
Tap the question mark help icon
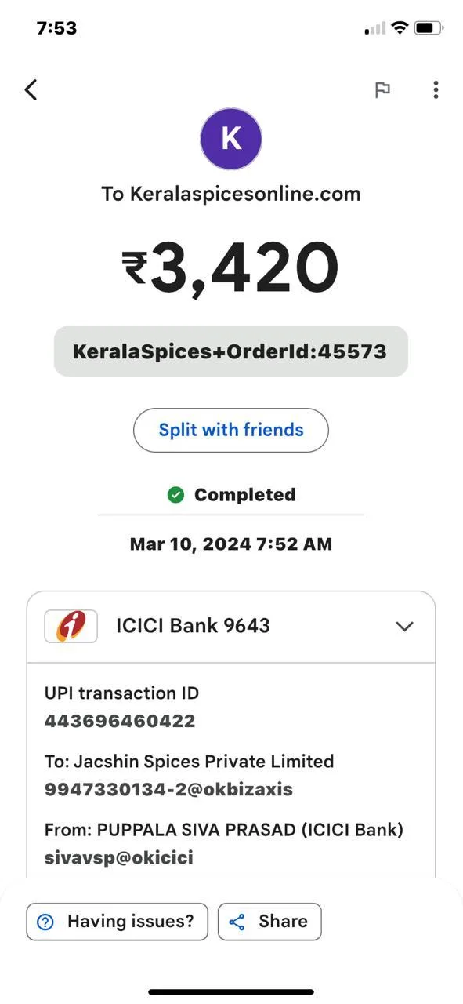point(46,922)
